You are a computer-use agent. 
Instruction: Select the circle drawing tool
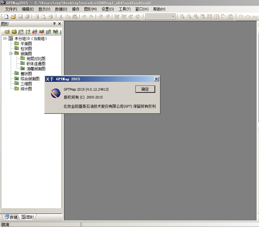pos(241,17)
